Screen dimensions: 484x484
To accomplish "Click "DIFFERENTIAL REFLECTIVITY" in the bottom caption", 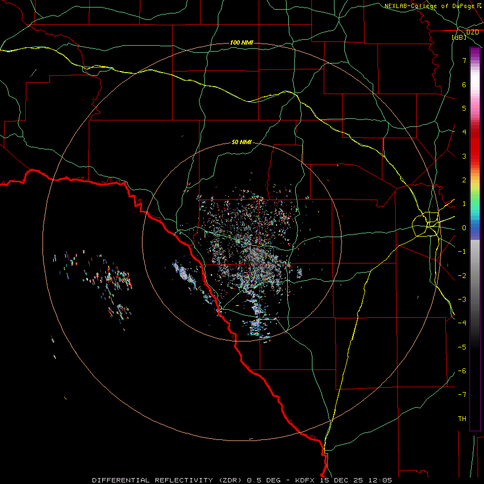I will pyautogui.click(x=153, y=480).
